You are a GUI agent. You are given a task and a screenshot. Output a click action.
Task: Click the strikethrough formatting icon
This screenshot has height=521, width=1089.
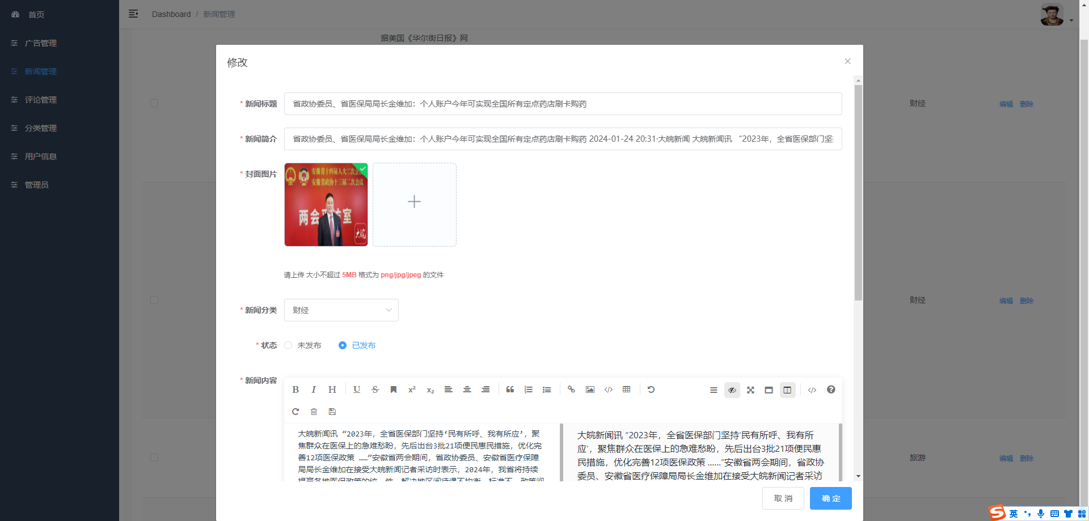(x=375, y=389)
